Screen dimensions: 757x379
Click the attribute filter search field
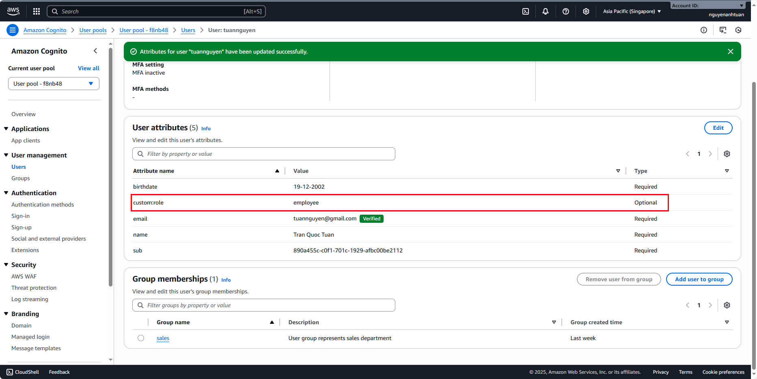tap(264, 154)
